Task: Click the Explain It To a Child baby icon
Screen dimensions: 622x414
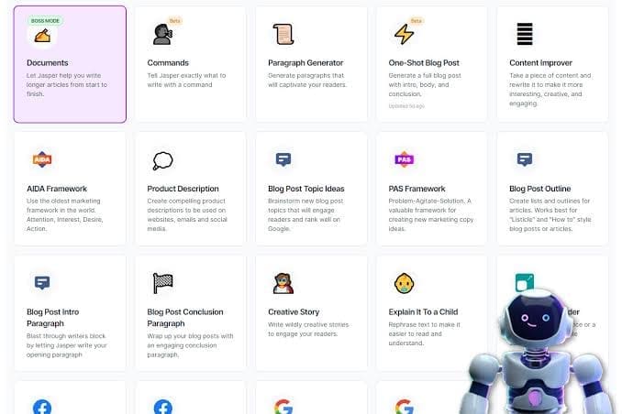Action: [x=404, y=283]
